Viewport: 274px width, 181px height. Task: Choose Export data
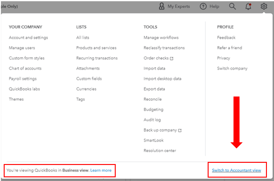154,89
